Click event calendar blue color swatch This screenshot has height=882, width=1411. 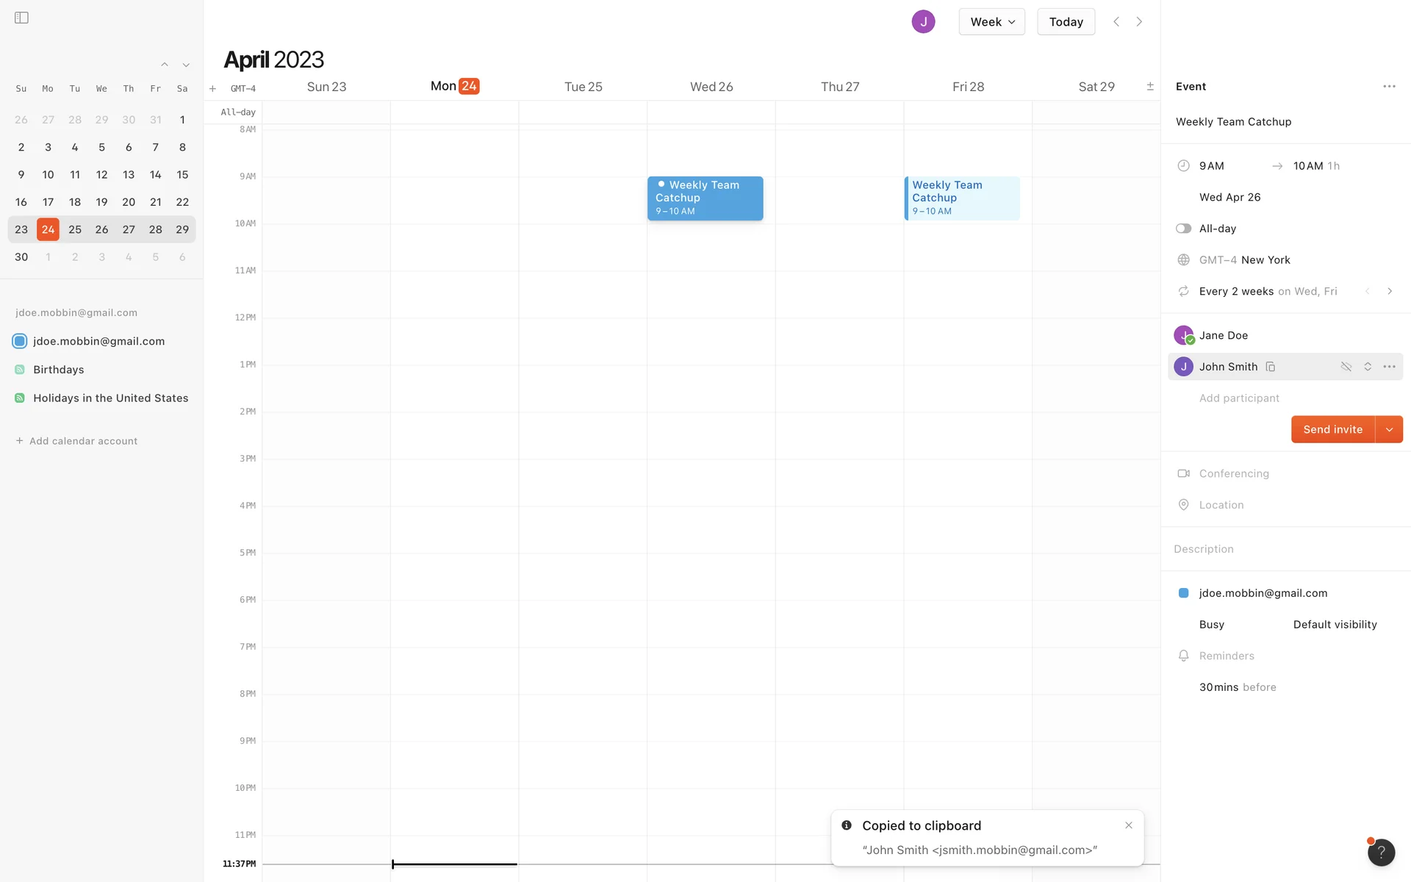coord(1183,593)
